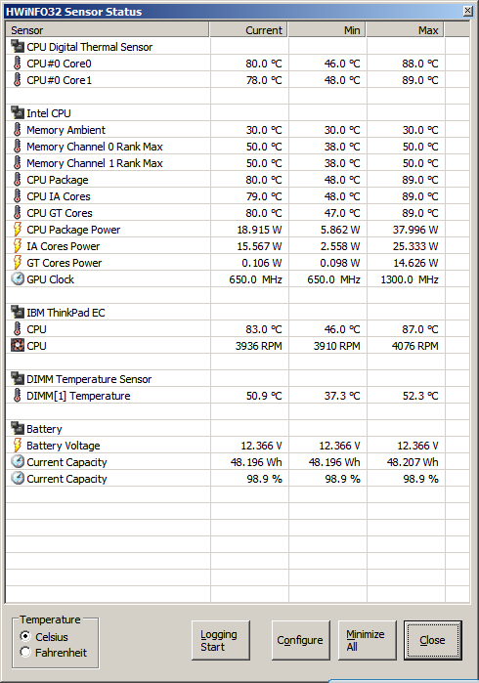Viewport: 479px width, 683px height.
Task: Click the Current column header
Action: coord(248,30)
